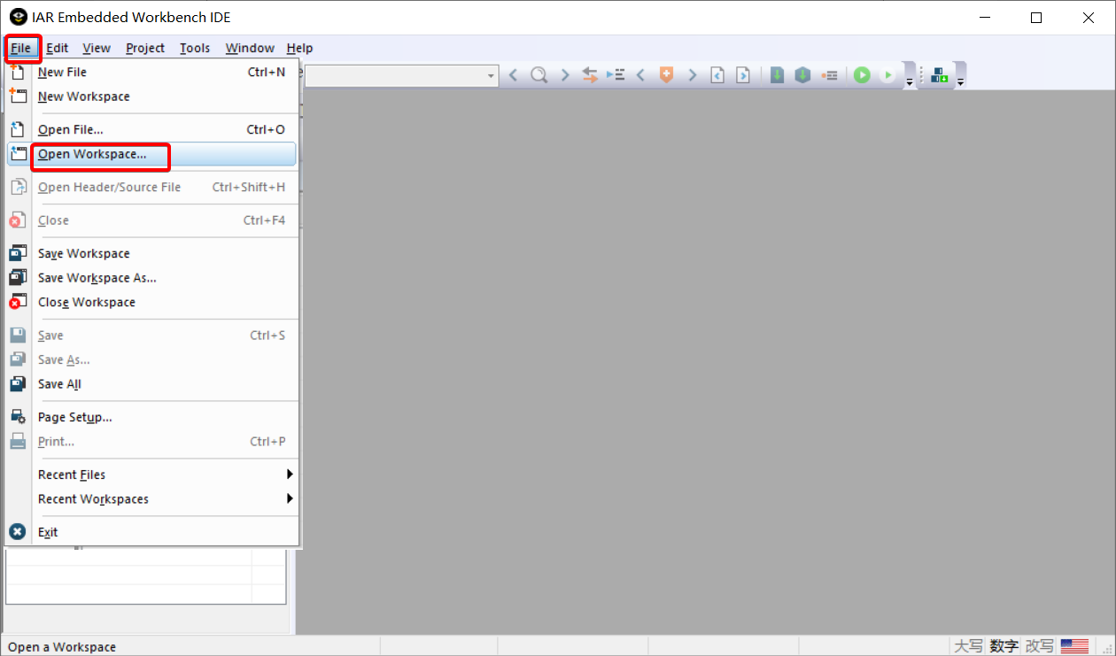This screenshot has height=656, width=1116.
Task: Click the Find magnifier icon in toolbar
Action: click(x=539, y=75)
